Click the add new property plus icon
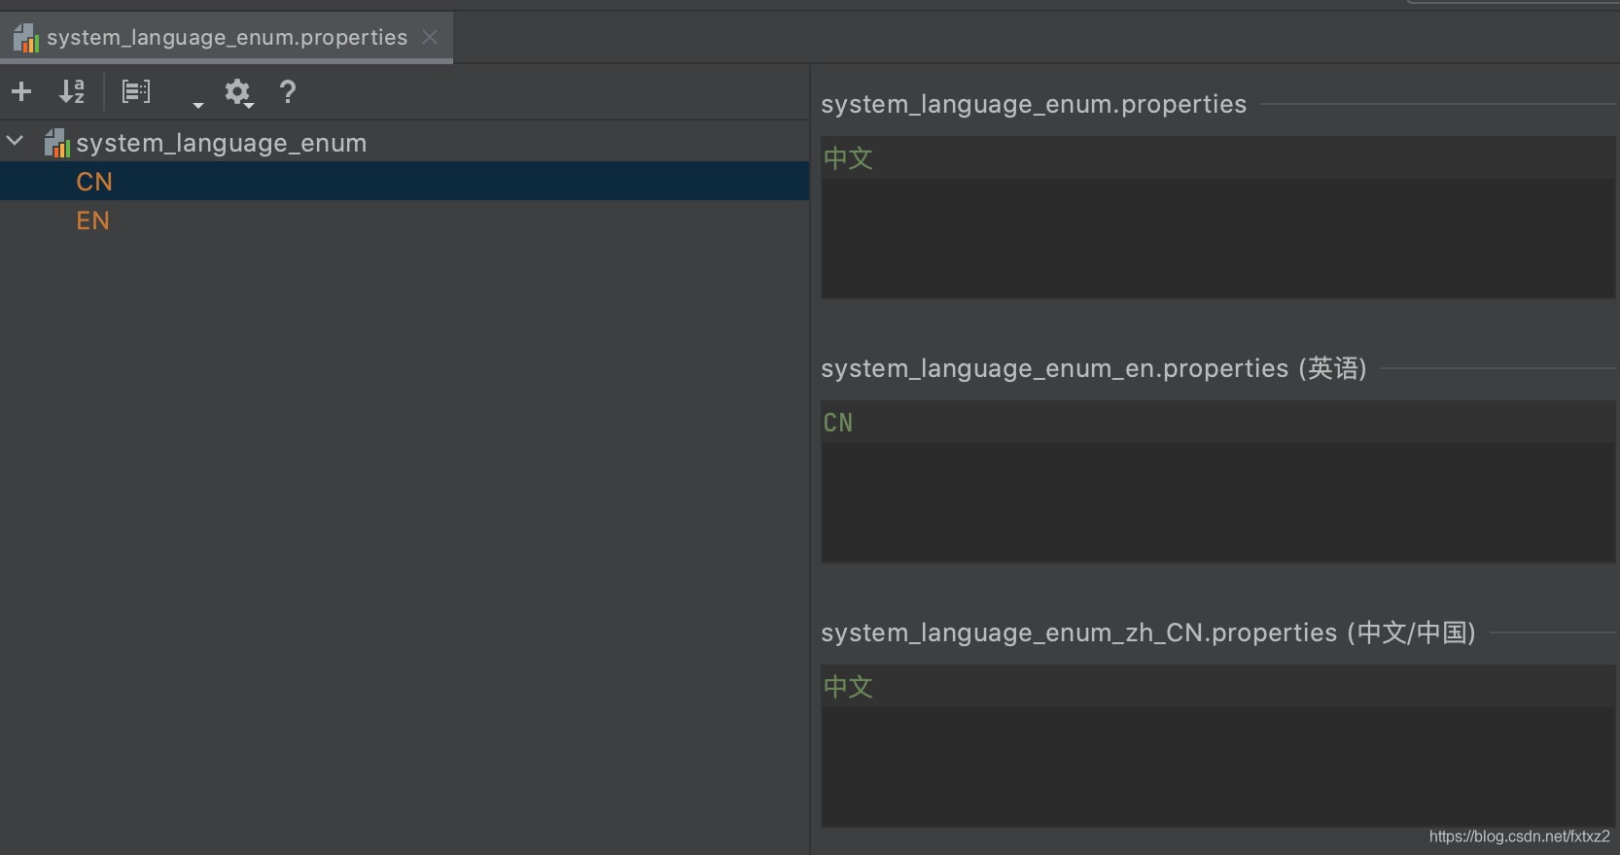Screen dimensions: 1620x855 pyautogui.click(x=21, y=91)
